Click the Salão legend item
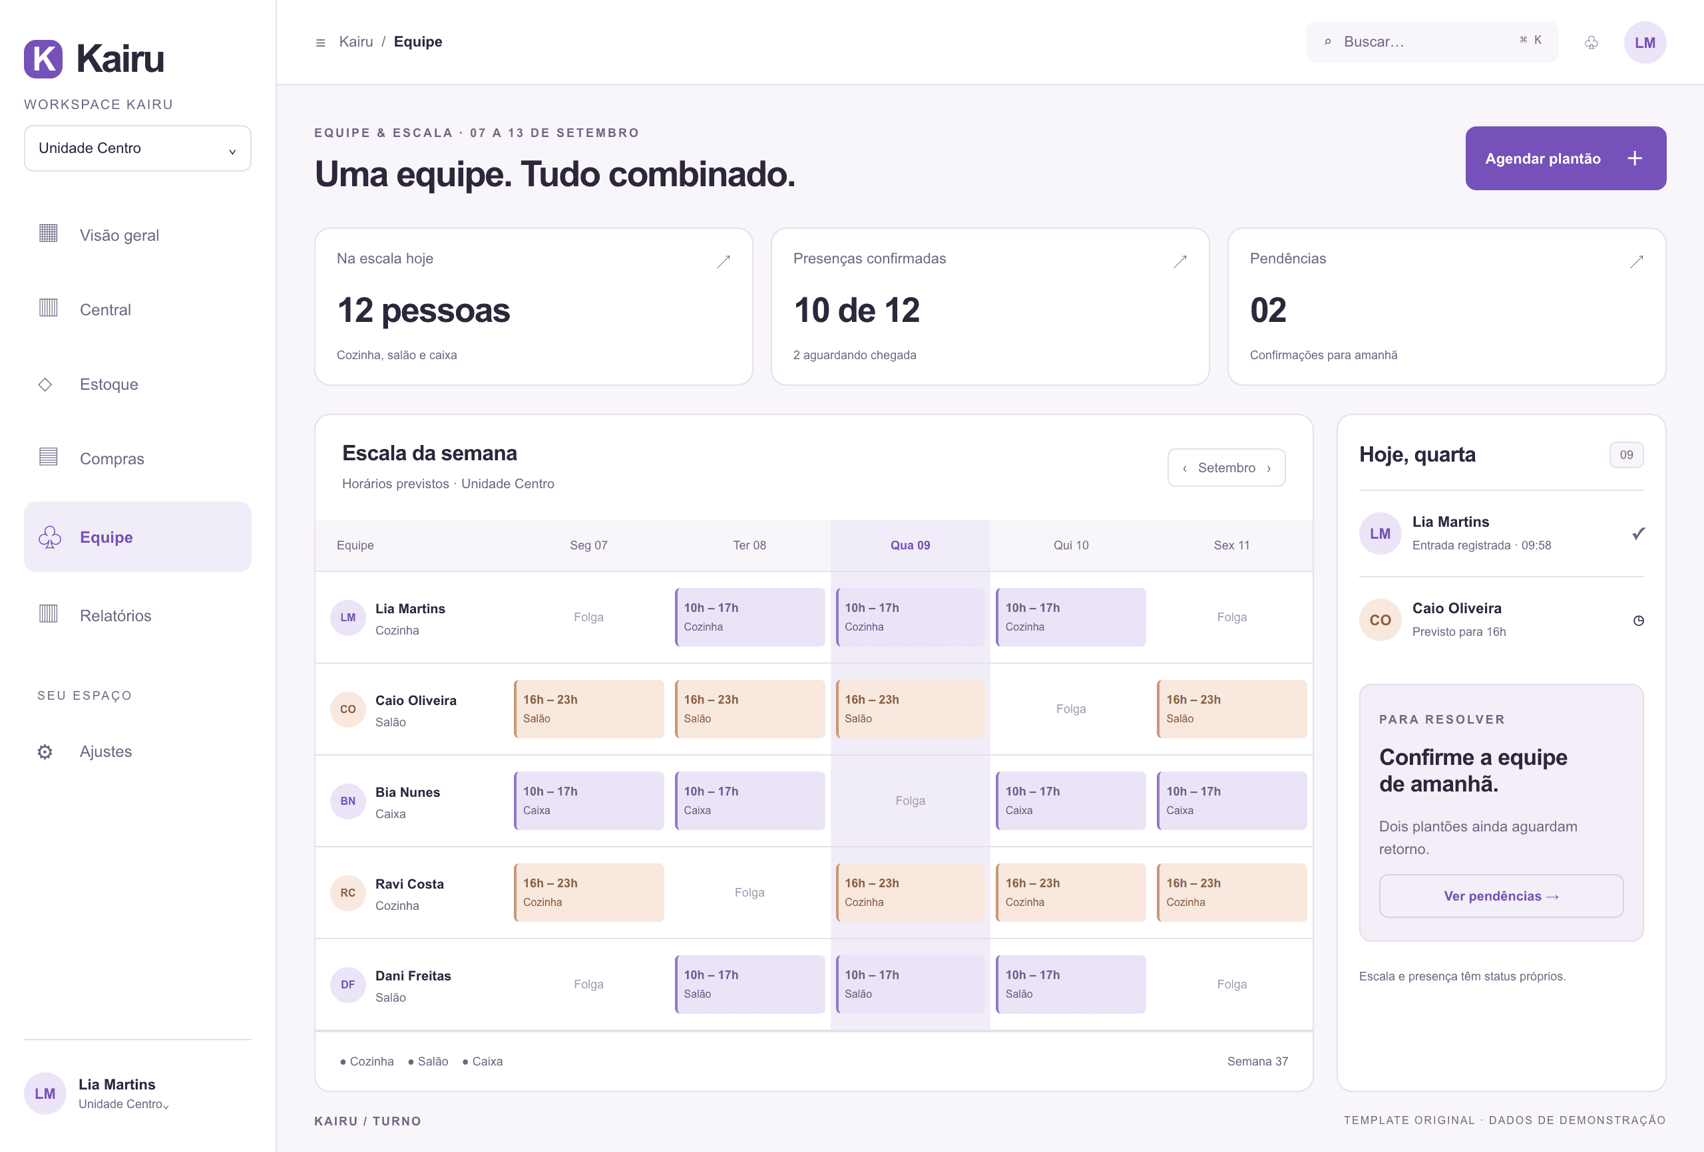 427,1061
